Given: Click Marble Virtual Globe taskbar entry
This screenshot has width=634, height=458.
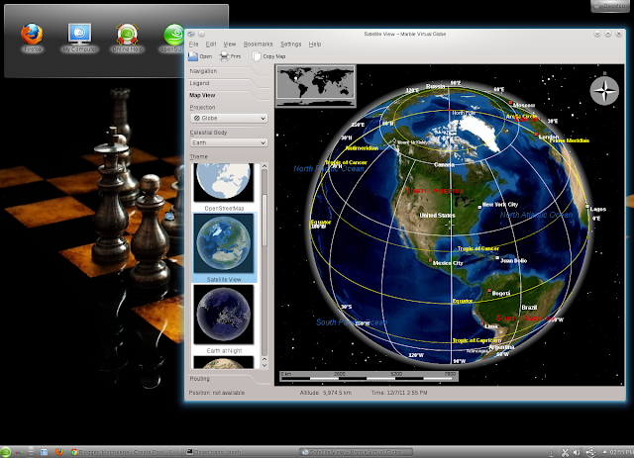Looking at the screenshot, I should coord(357,452).
